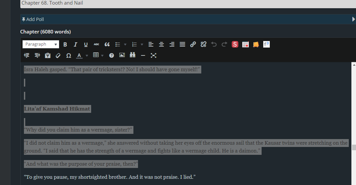The height and width of the screenshot is (185, 356).
Task: Toggle underline formatting
Action: pos(86,45)
